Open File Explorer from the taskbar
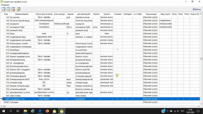 (25, 111)
